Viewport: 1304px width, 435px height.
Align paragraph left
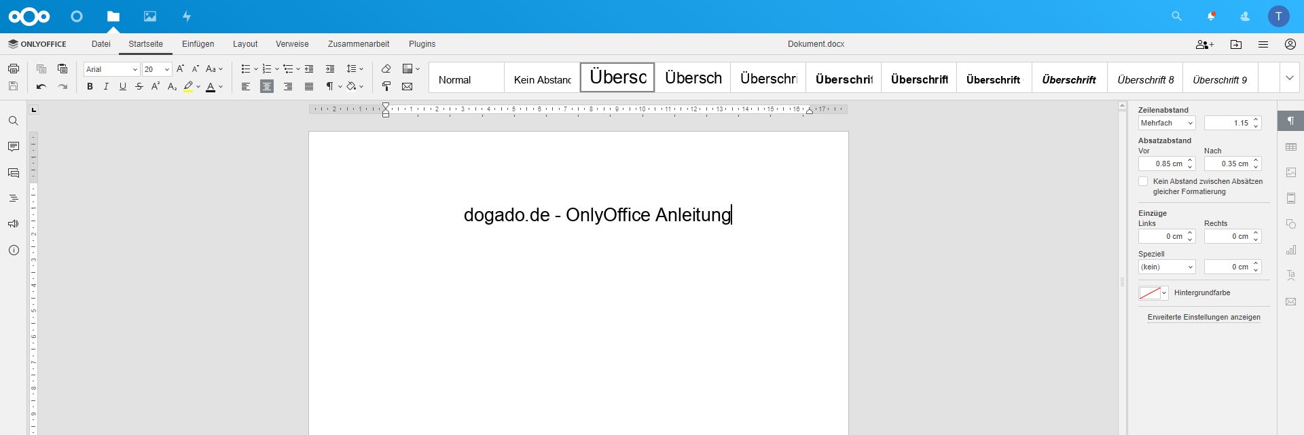tap(246, 86)
